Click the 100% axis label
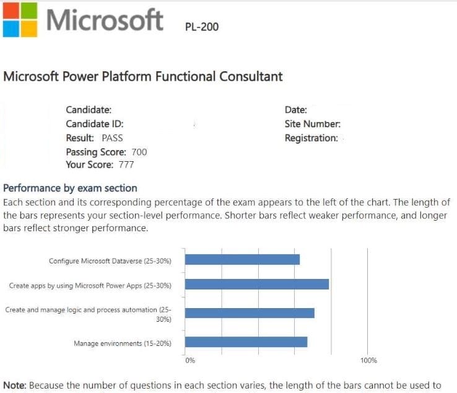Image resolution: width=457 pixels, height=393 pixels. [368, 361]
